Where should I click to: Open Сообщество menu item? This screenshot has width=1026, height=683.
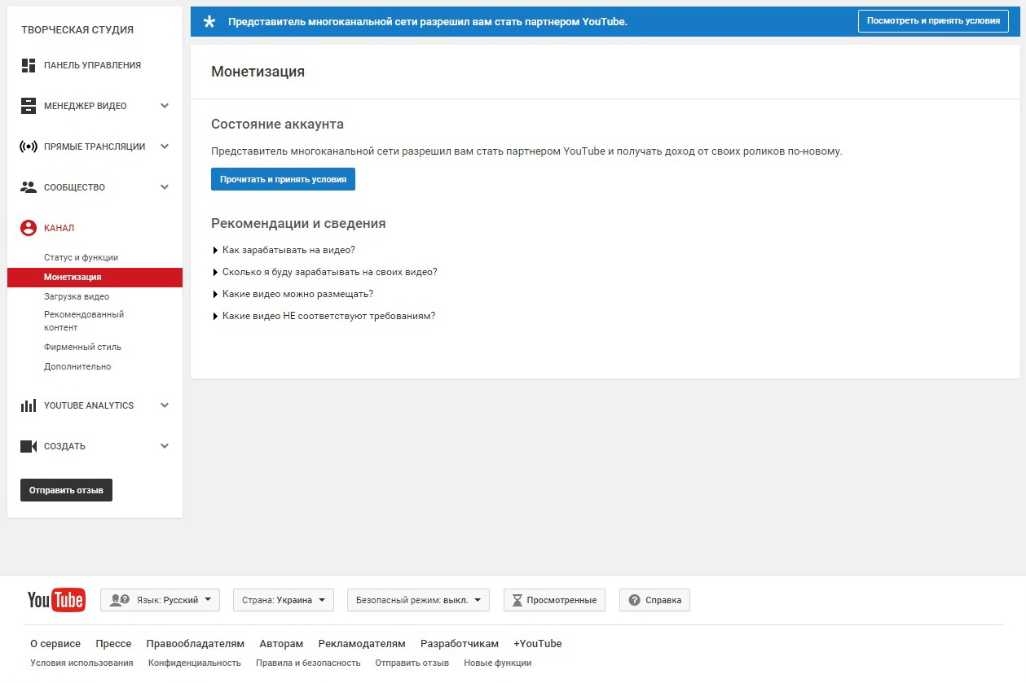(74, 187)
